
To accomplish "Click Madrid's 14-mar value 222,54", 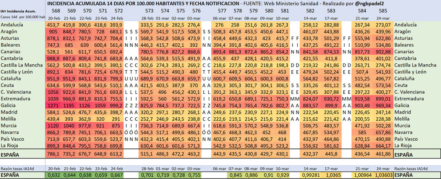I will (311, 112).
